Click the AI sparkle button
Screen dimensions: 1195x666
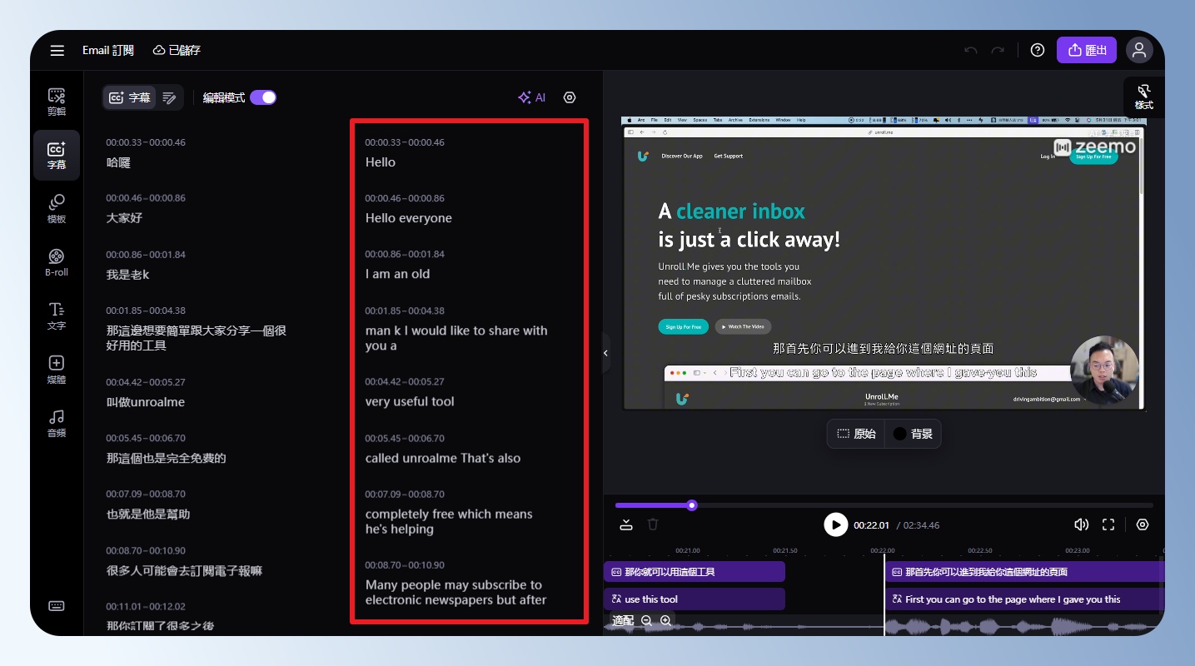(x=531, y=97)
